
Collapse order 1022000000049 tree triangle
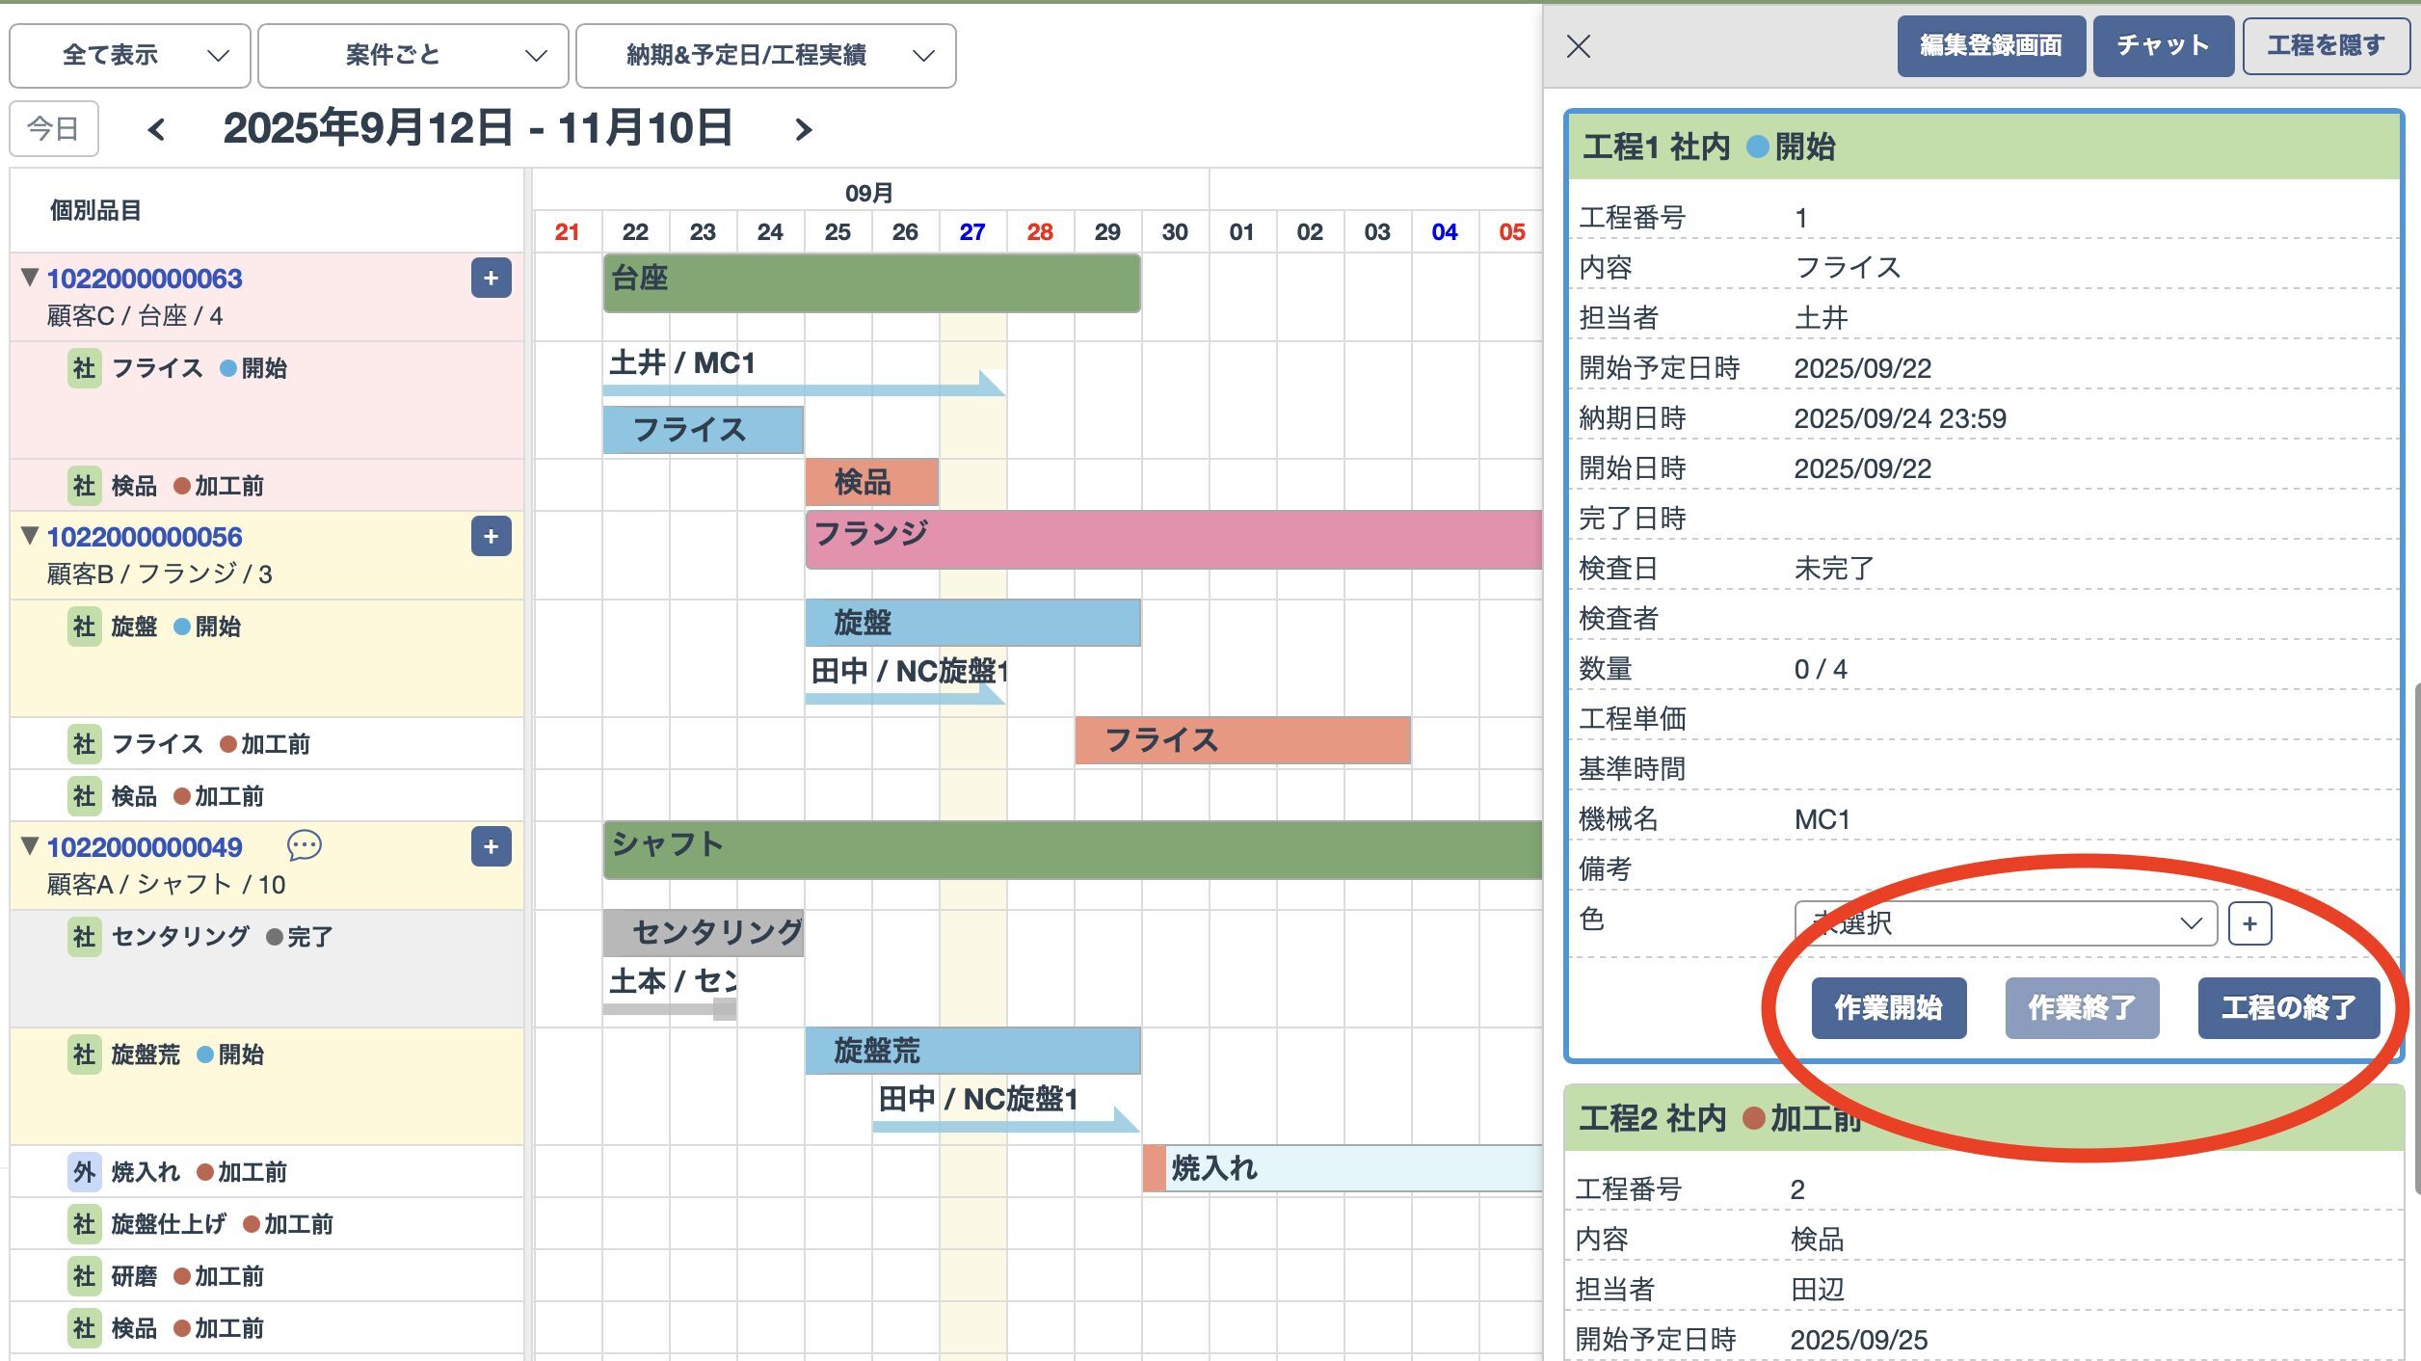[30, 846]
